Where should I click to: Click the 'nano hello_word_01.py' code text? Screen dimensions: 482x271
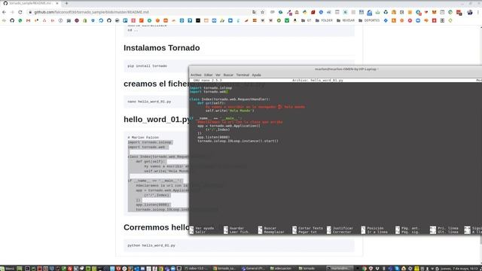(149, 102)
